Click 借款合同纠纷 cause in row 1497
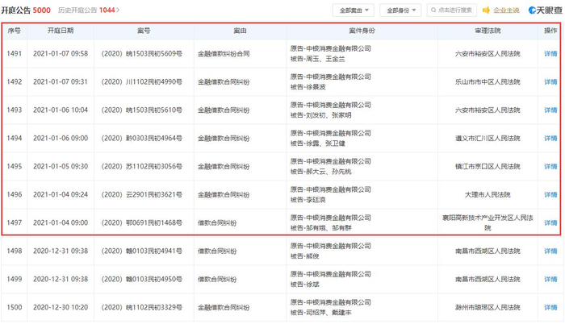This screenshot has height=324, width=565. [x=217, y=222]
